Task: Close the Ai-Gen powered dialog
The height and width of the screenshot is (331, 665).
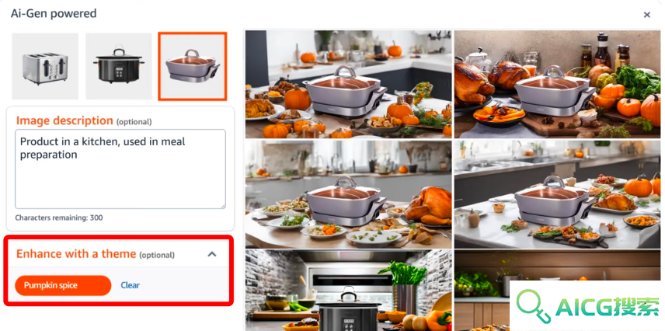Action: pyautogui.click(x=647, y=15)
